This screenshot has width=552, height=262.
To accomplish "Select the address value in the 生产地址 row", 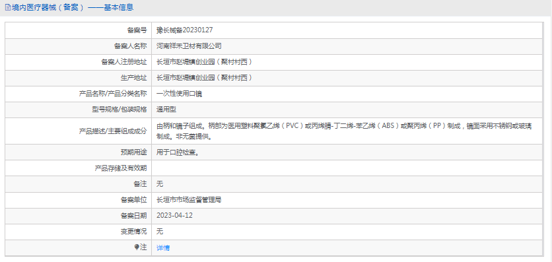I will pyautogui.click(x=204, y=77).
